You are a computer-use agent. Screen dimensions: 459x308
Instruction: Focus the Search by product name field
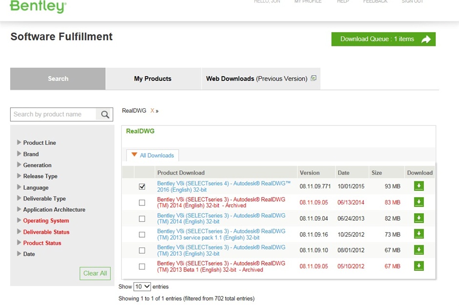(x=53, y=114)
